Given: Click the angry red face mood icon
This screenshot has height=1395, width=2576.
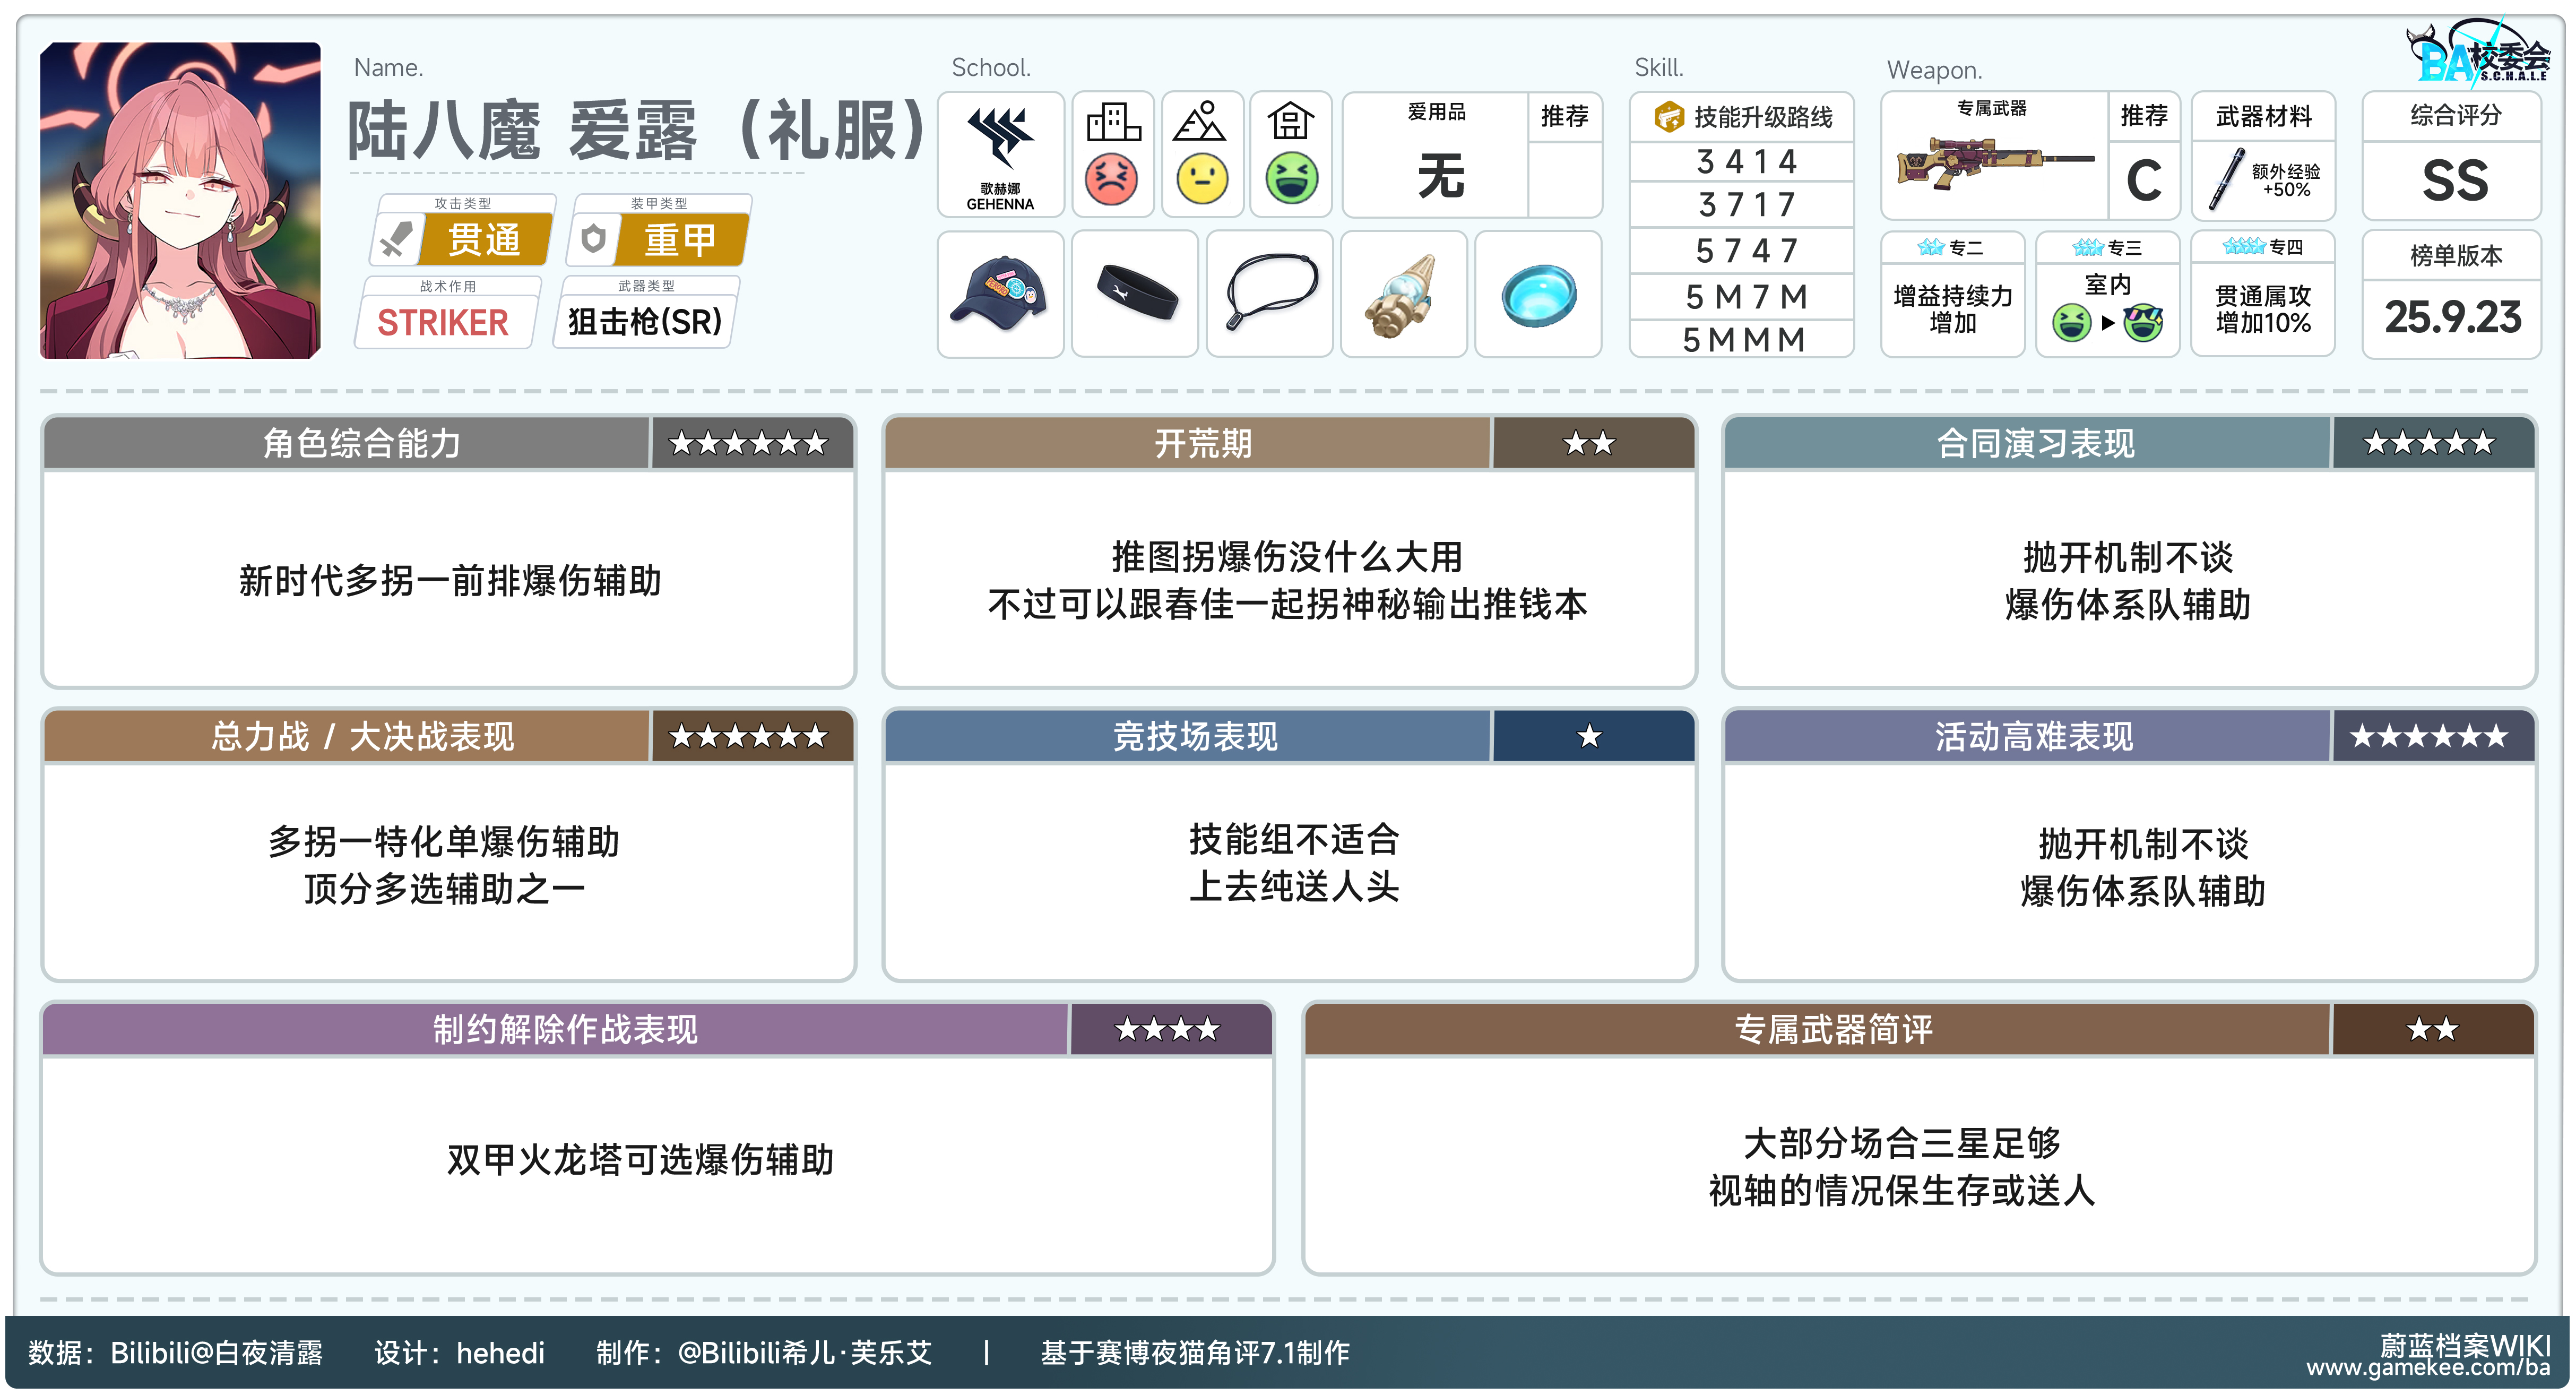Looking at the screenshot, I should pos(1112,180).
